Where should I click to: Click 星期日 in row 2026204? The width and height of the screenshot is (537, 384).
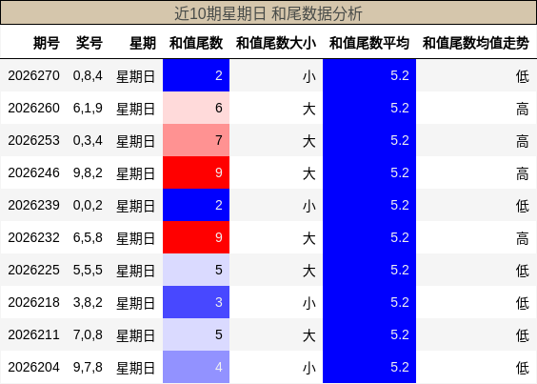click(x=135, y=368)
